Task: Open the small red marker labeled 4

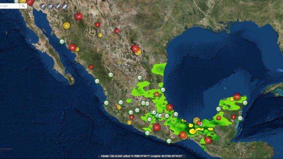Action: coord(219,118)
